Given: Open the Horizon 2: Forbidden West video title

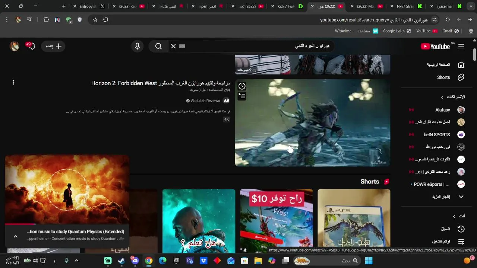Looking at the screenshot, I should tap(161, 83).
